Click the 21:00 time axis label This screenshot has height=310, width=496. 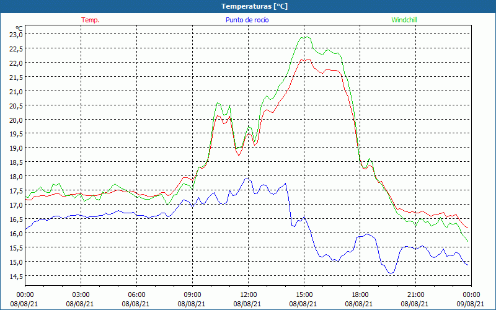415,295
